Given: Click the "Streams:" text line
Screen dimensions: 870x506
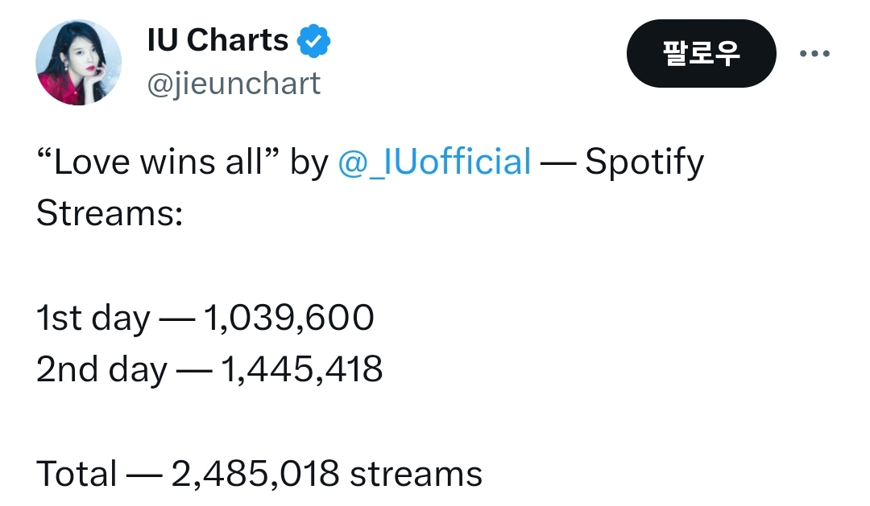Looking at the screenshot, I should point(110,214).
